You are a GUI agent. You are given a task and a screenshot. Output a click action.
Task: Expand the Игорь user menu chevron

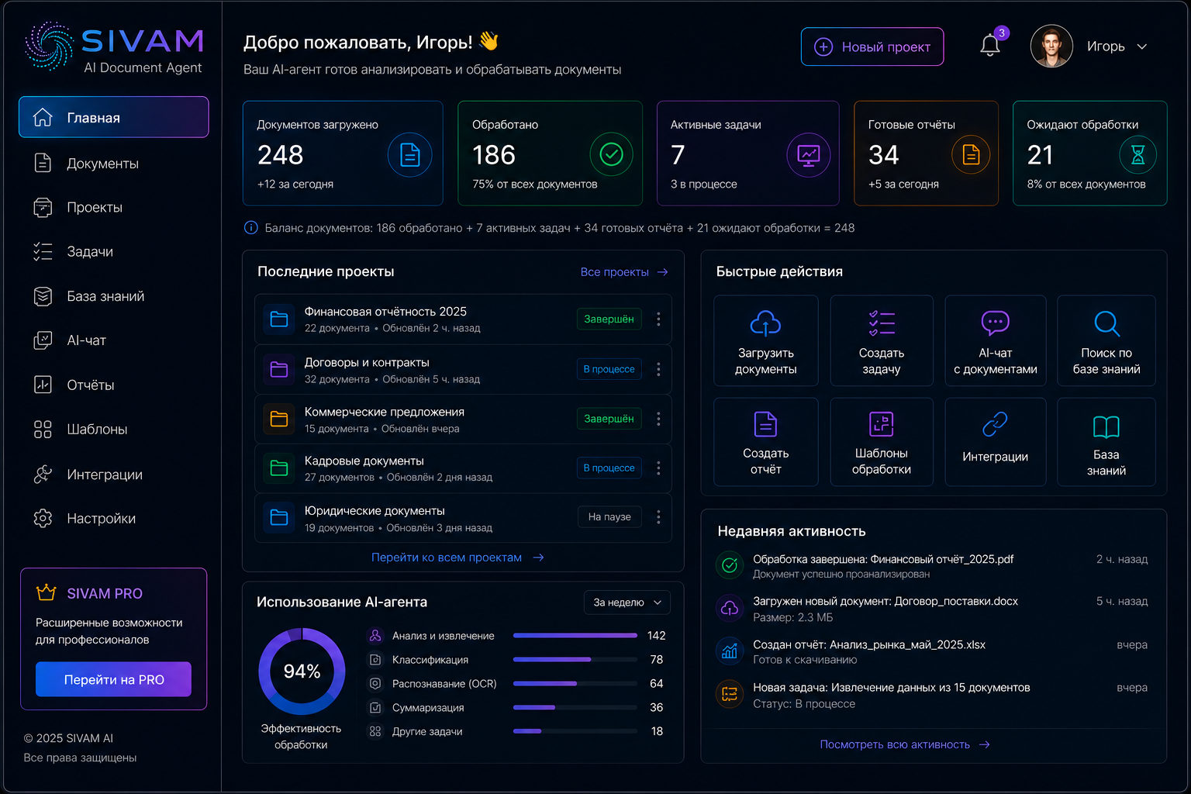pyautogui.click(x=1142, y=47)
